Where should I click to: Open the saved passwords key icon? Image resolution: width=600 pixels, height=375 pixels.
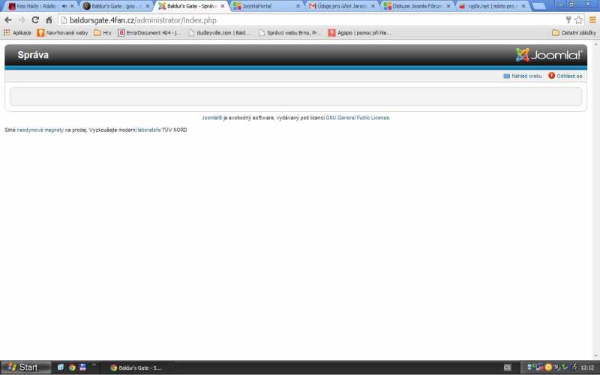point(568,20)
